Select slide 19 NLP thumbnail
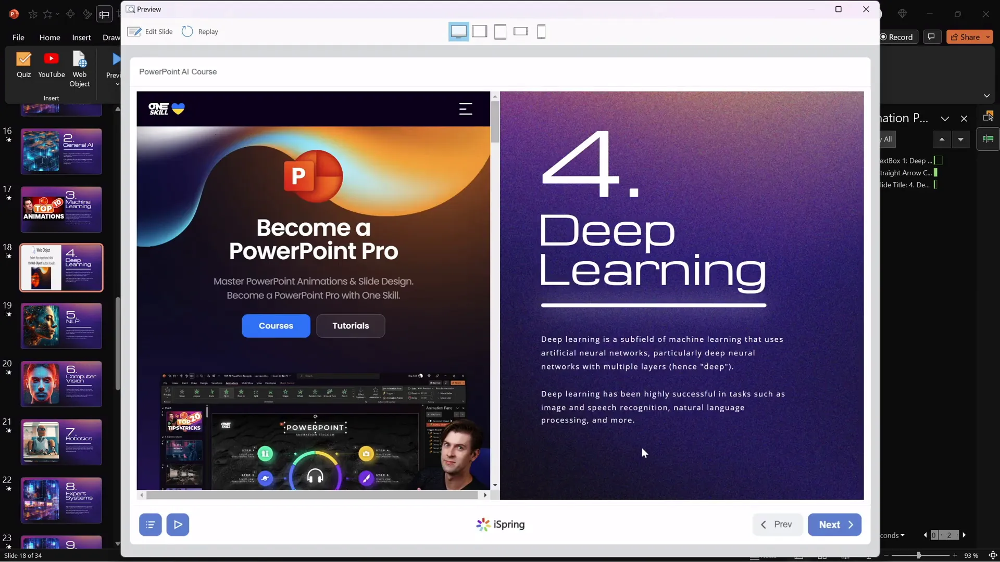This screenshot has width=1000, height=562. (61, 326)
